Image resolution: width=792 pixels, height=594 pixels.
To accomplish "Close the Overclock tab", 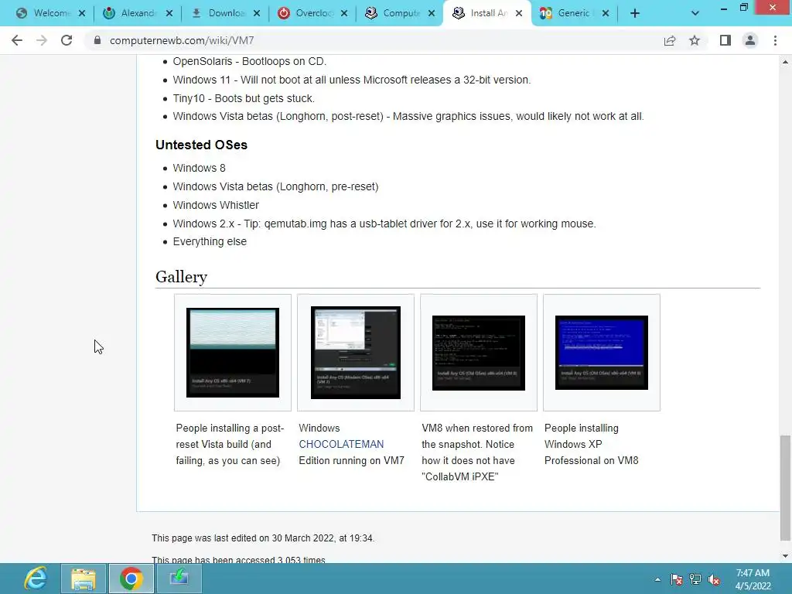I will (344, 14).
